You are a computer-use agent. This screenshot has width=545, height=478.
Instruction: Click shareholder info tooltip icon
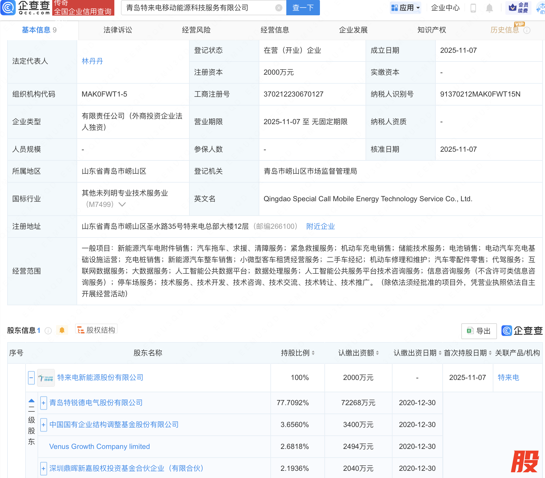pos(48,330)
